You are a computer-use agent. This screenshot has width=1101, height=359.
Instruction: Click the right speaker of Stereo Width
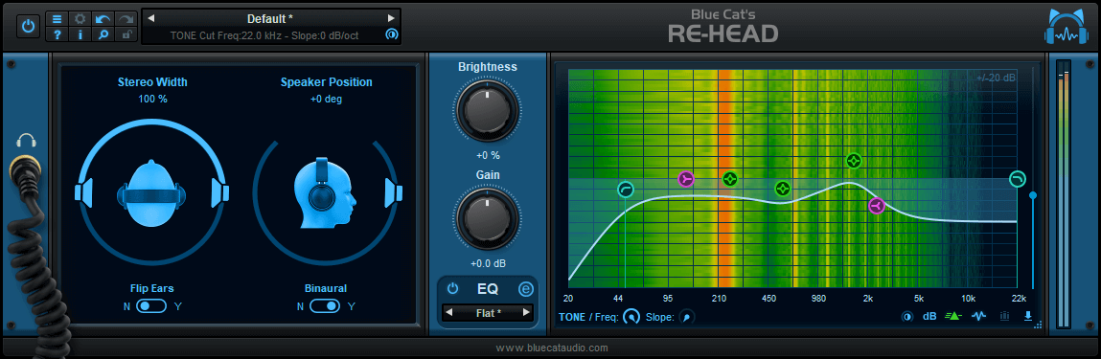coord(220,192)
